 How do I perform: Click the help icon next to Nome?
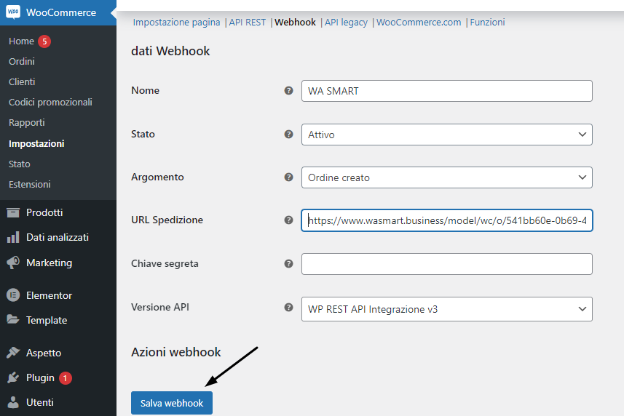click(288, 91)
